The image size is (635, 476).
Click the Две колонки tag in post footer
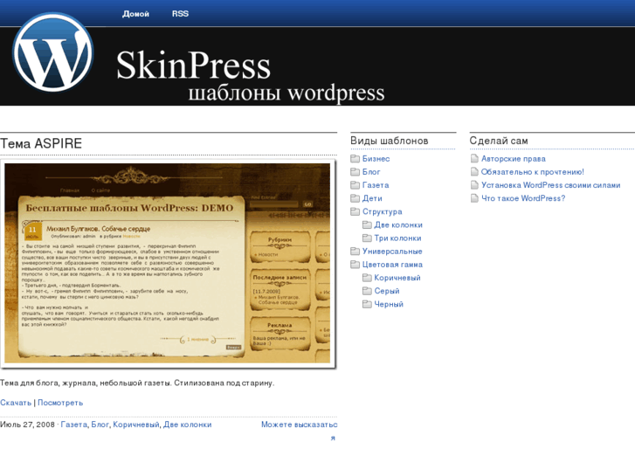187,424
